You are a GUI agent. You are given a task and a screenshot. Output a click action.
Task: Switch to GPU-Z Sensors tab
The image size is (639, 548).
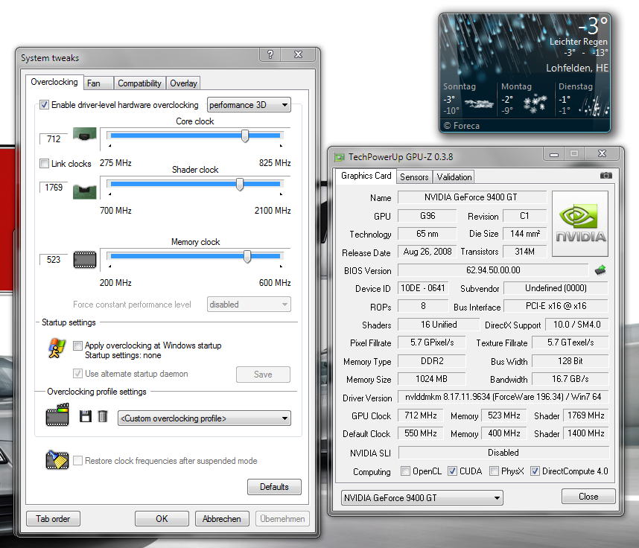point(414,176)
